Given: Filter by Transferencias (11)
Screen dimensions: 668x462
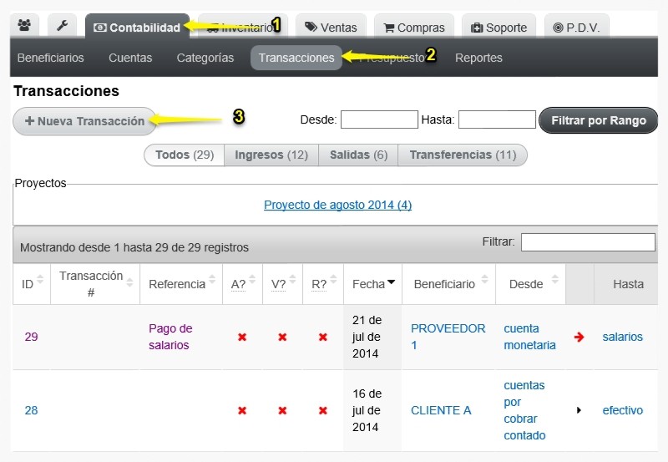Looking at the screenshot, I should coord(463,155).
